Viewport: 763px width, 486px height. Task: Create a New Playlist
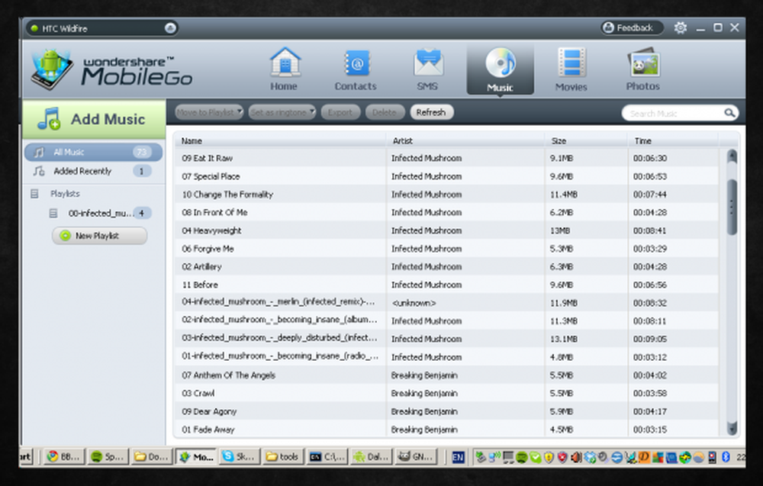pyautogui.click(x=99, y=236)
